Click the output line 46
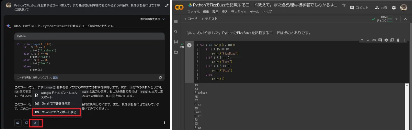 [196, 97]
